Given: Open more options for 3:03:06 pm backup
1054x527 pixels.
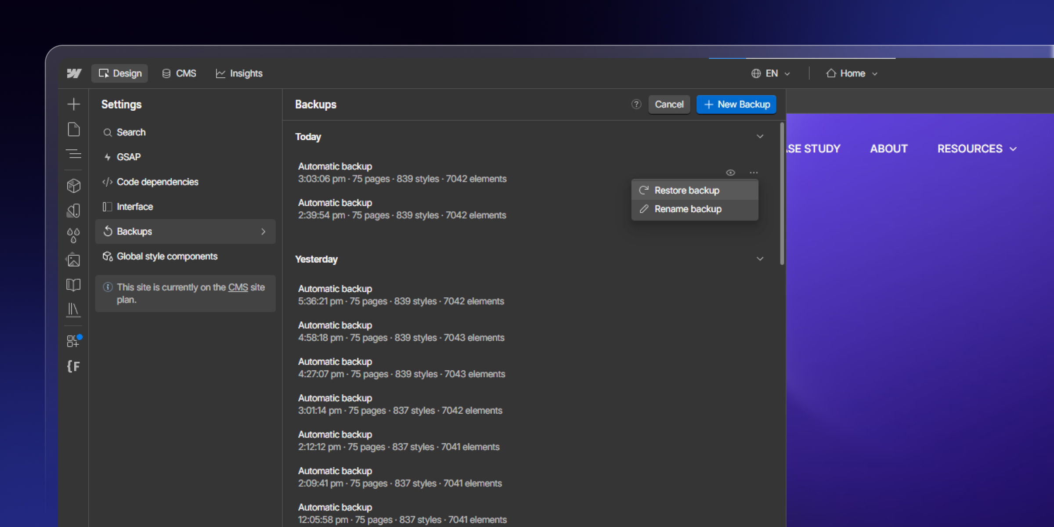Looking at the screenshot, I should pyautogui.click(x=754, y=173).
